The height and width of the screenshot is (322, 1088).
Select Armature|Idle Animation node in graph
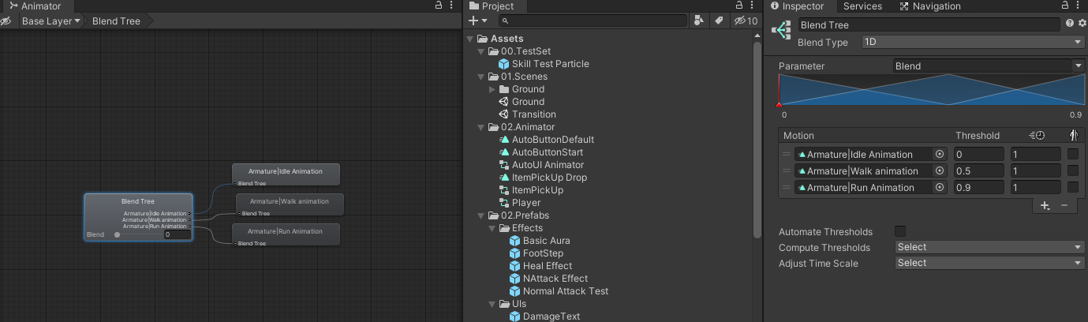point(286,175)
